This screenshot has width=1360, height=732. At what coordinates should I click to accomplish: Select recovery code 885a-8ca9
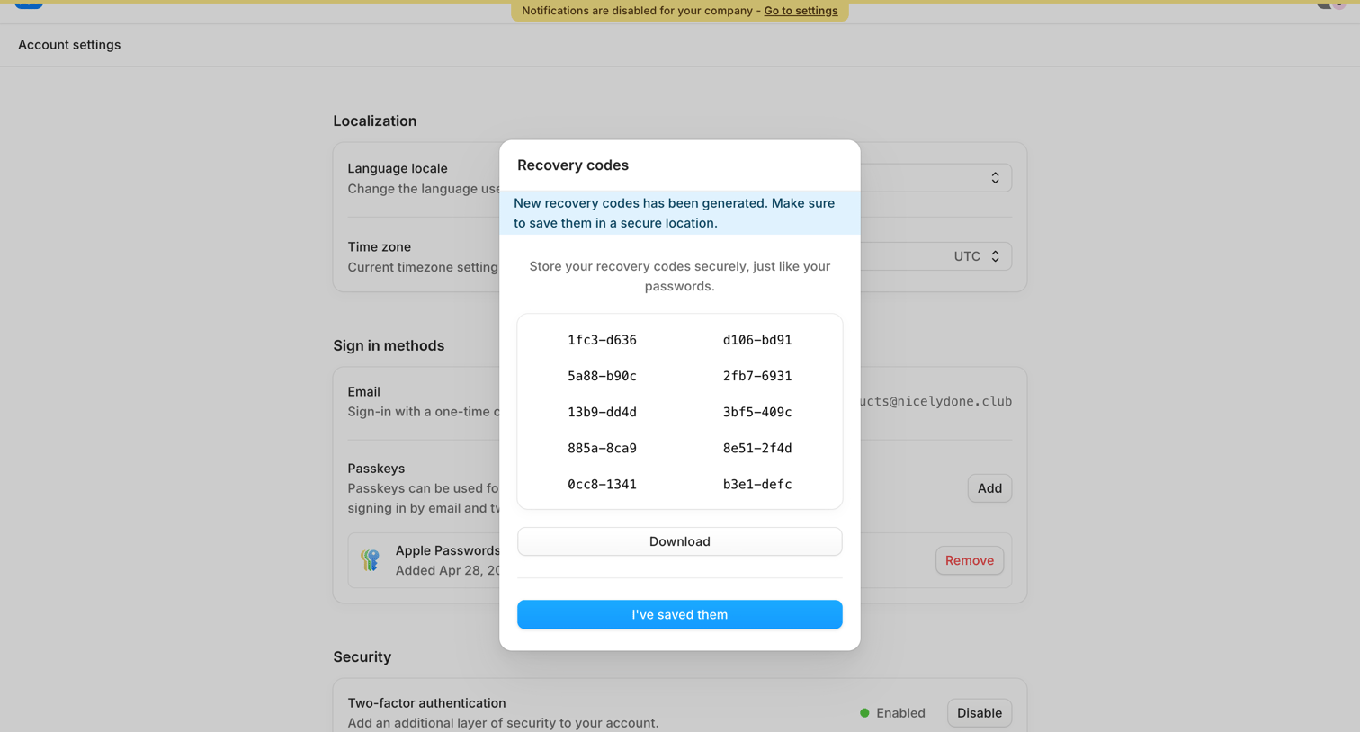(602, 448)
